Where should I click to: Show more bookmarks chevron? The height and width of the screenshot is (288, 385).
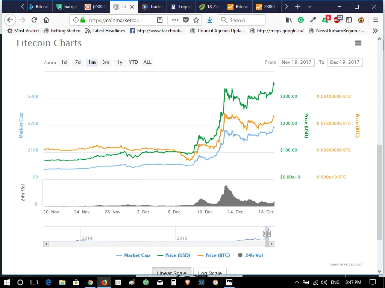375,31
